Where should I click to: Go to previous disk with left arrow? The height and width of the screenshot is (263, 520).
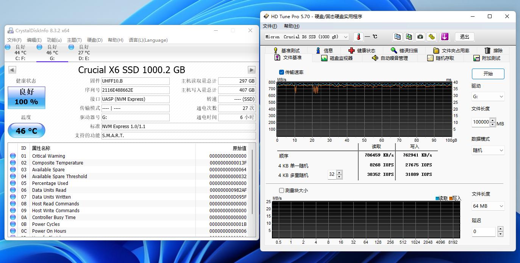(12, 70)
